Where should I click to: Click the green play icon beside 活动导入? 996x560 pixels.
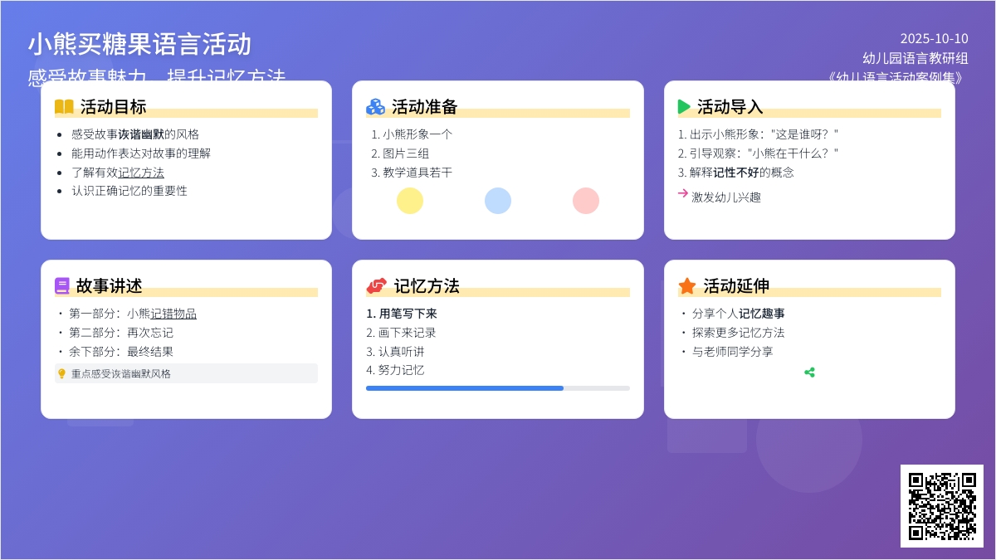point(684,107)
